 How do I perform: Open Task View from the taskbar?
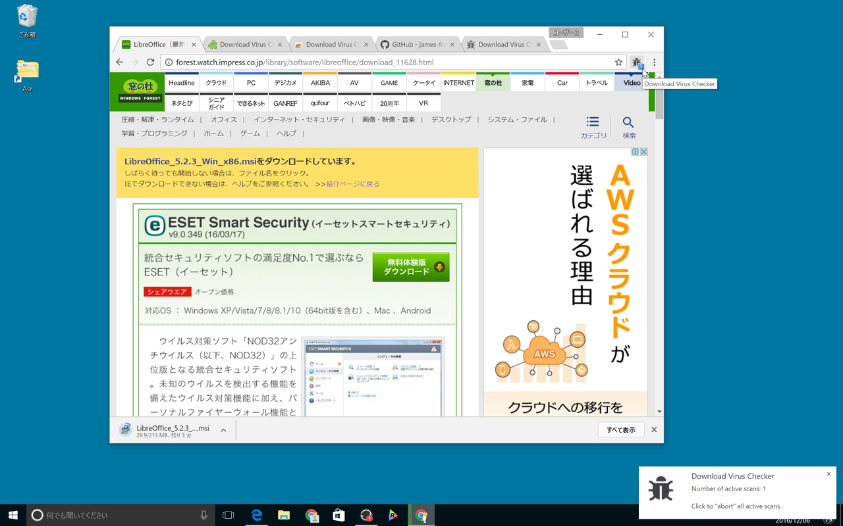(227, 515)
